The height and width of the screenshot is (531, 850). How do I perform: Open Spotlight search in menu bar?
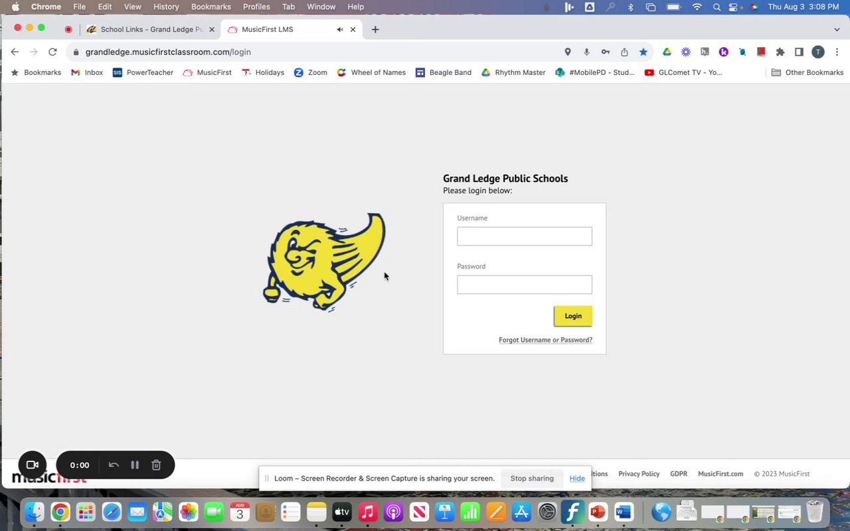[x=717, y=7]
